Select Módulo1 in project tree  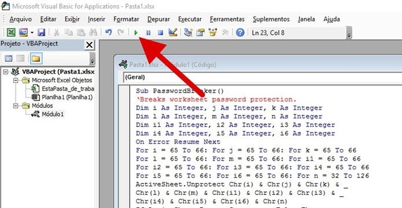point(53,114)
